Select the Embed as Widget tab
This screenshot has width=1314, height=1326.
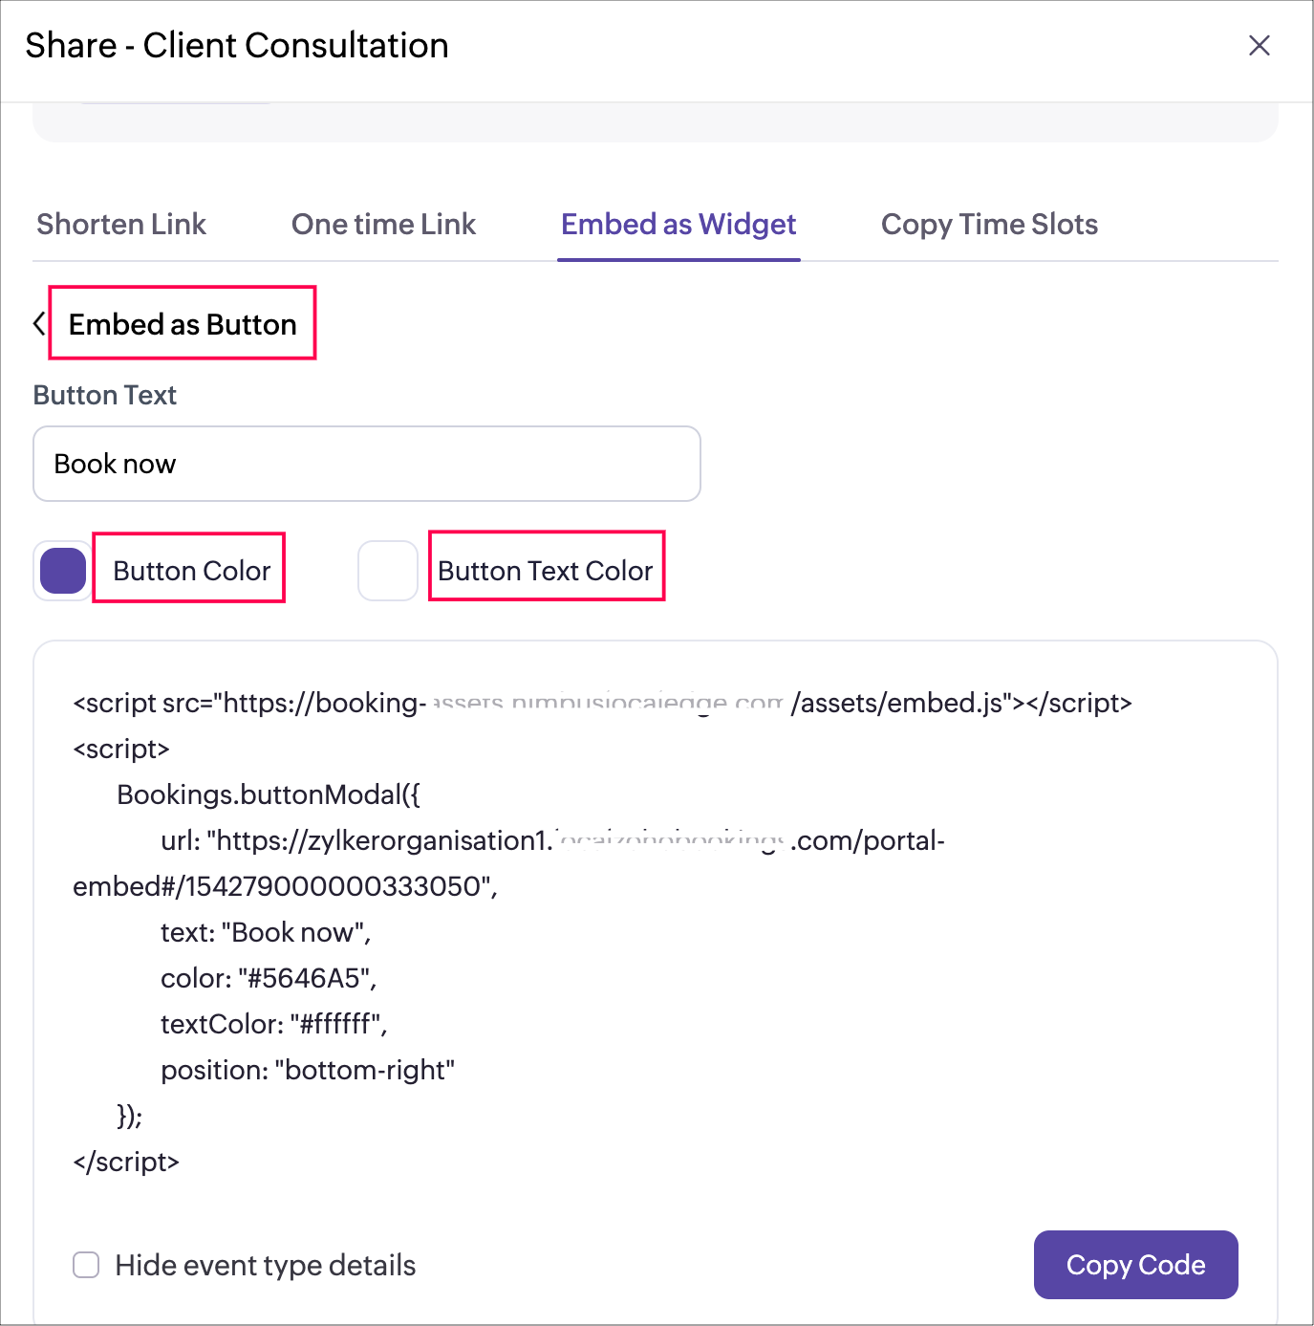pyautogui.click(x=679, y=225)
